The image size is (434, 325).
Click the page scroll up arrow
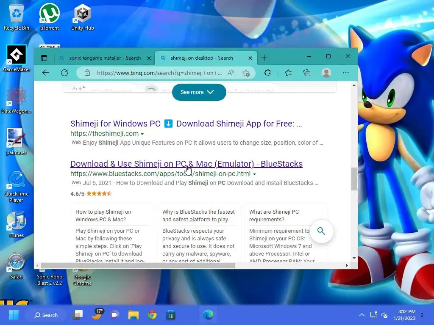coord(354,85)
